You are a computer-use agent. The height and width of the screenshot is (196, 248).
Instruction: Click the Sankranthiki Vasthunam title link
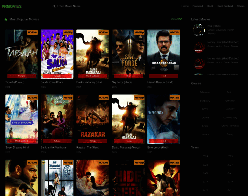[x=54, y=147]
